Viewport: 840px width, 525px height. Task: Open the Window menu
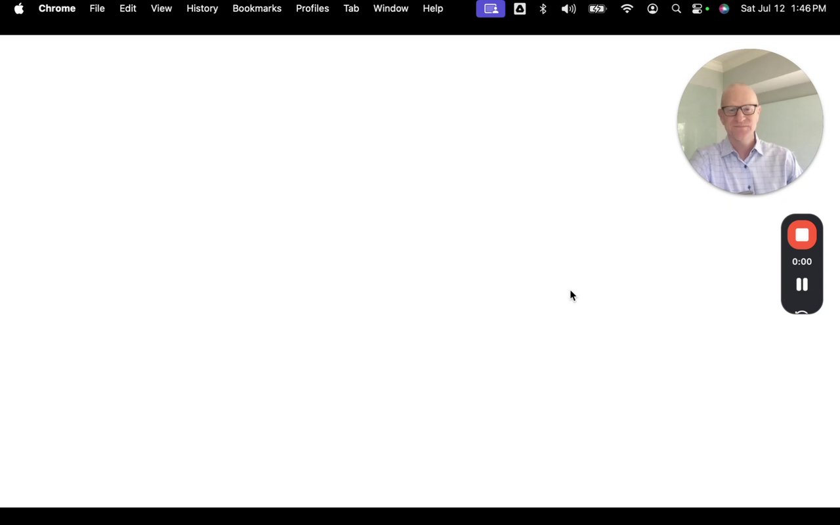(x=391, y=9)
